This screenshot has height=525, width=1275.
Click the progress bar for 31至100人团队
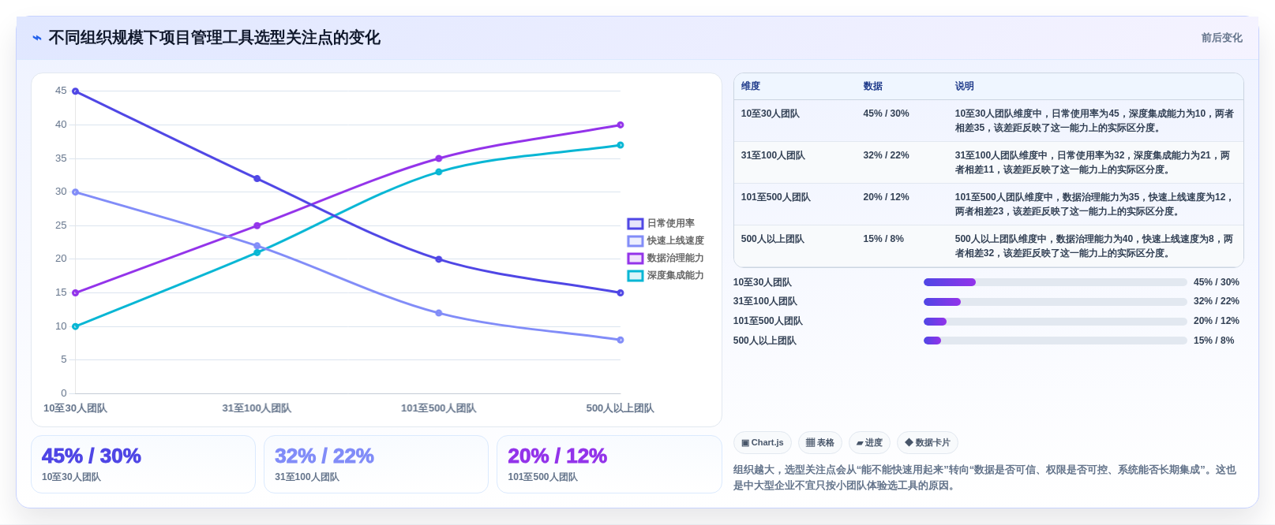click(x=1056, y=302)
